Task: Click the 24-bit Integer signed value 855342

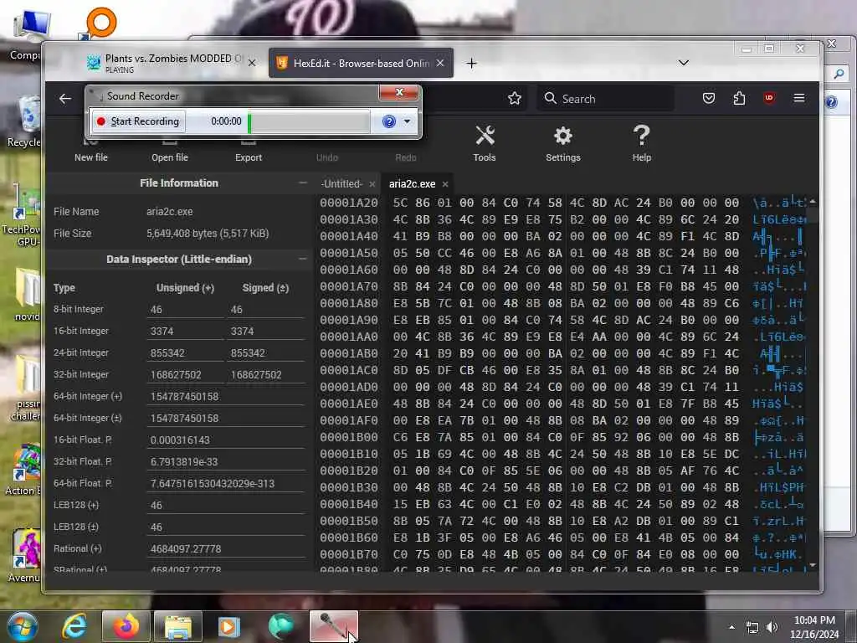Action: [265, 353]
